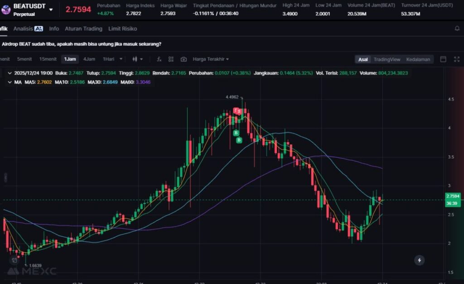This screenshot has width=464, height=284.
Task: Select the 4Jam timeframe
Action: 89,59
